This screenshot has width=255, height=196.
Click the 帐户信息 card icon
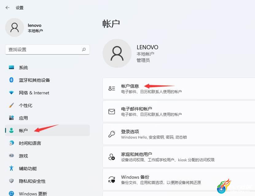coord(112,89)
